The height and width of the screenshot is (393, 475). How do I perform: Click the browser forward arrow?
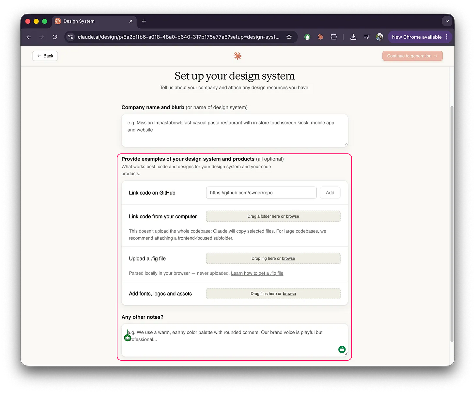[x=41, y=37]
